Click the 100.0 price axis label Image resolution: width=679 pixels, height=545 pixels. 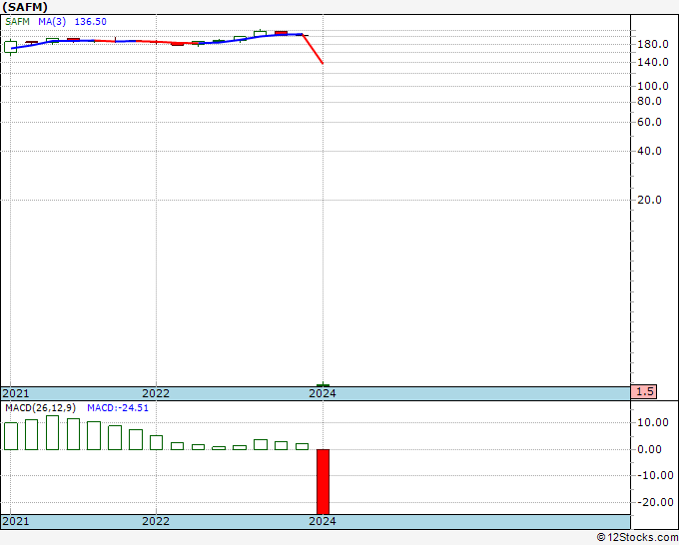tap(653, 86)
